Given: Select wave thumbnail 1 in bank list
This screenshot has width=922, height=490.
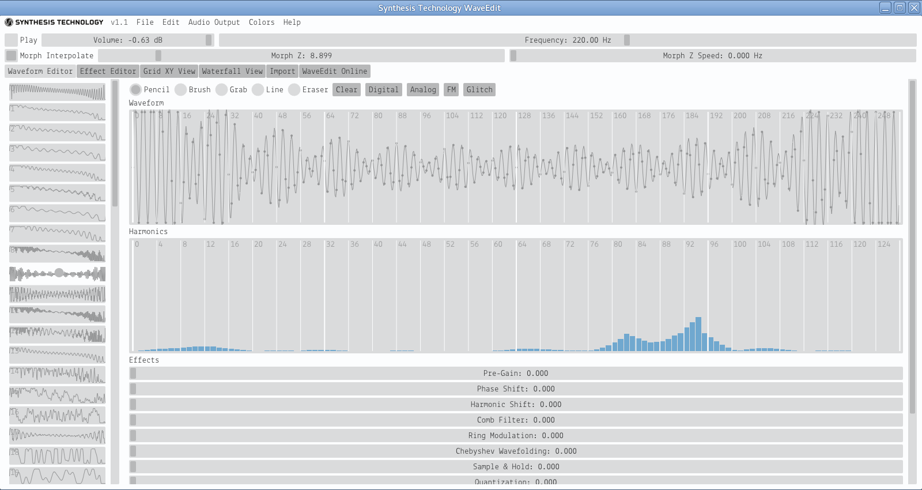Looking at the screenshot, I should point(57,112).
